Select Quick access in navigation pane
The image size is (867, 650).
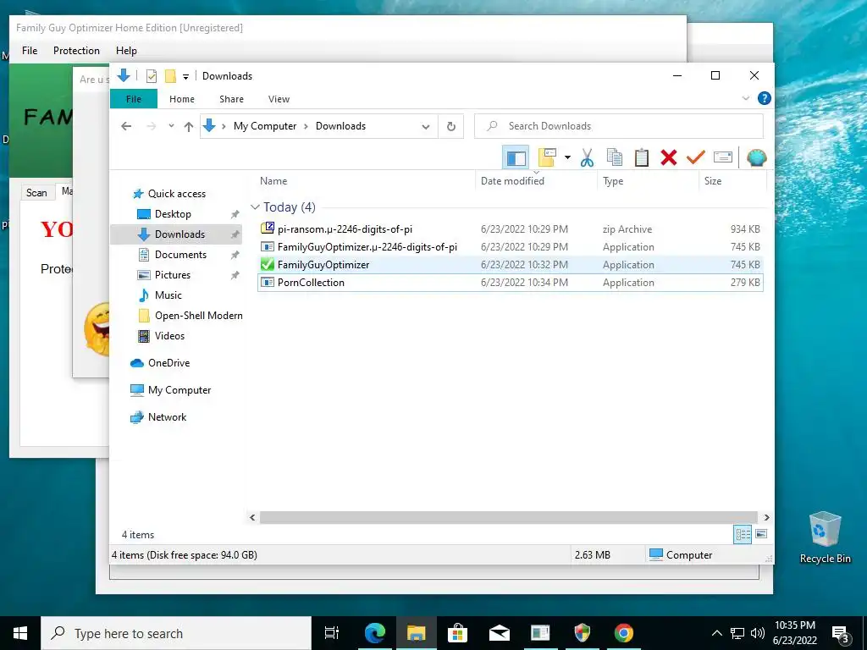pos(176,194)
